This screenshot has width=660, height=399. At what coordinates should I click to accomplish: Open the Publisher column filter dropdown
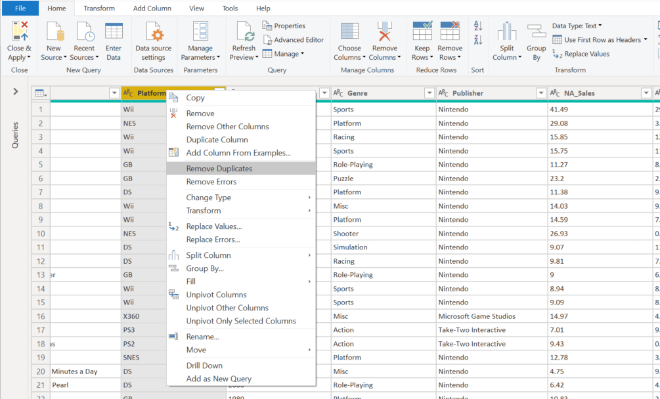point(540,93)
